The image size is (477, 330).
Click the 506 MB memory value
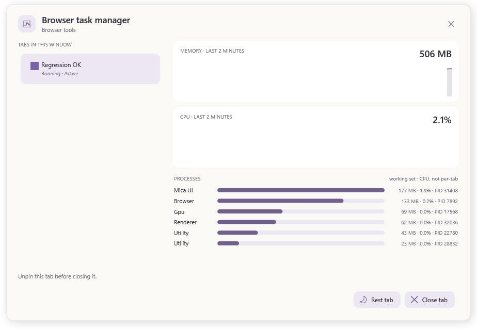coord(435,54)
